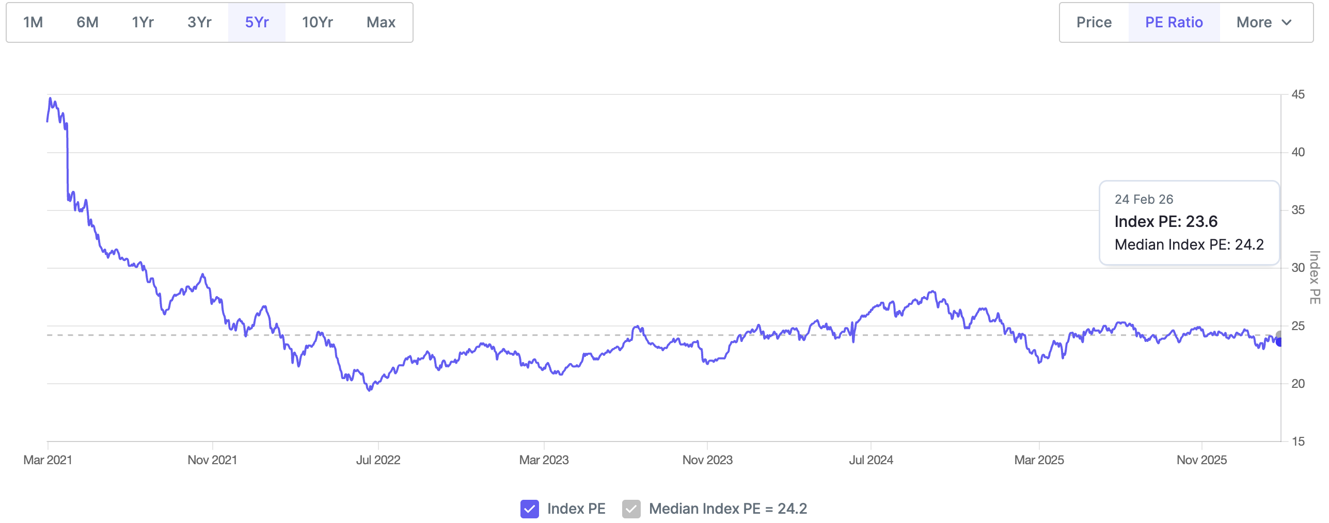Click the 5Yr range tab
The width and height of the screenshot is (1329, 523).
coord(257,22)
